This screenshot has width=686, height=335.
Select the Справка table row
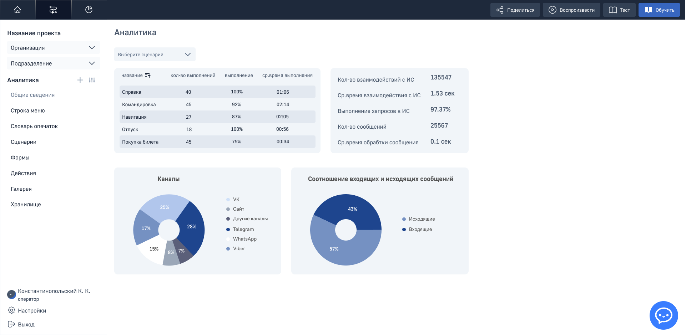[x=217, y=92]
